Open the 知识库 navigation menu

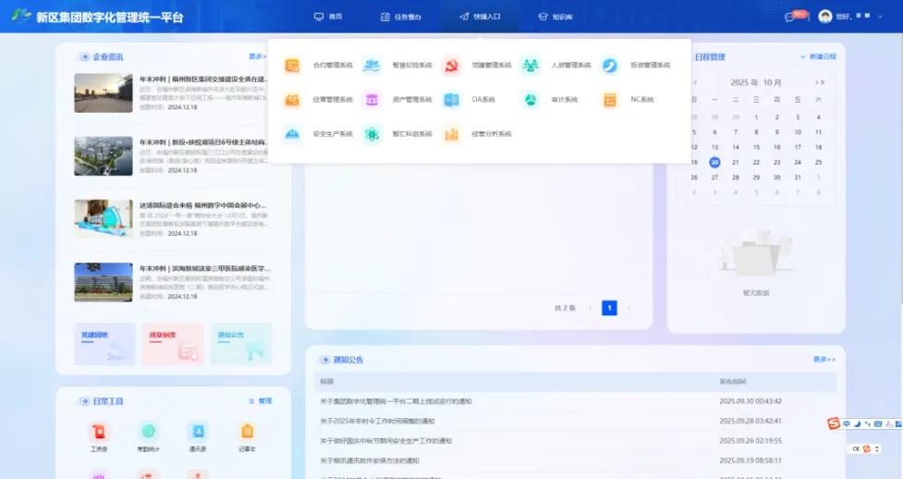555,17
